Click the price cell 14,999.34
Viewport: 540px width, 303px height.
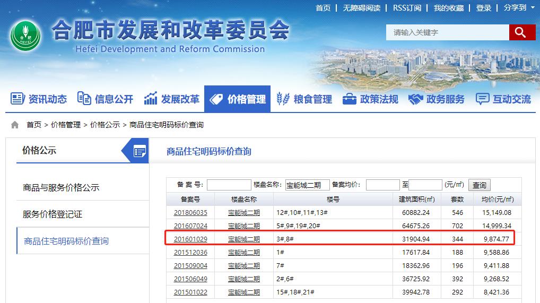(x=497, y=226)
